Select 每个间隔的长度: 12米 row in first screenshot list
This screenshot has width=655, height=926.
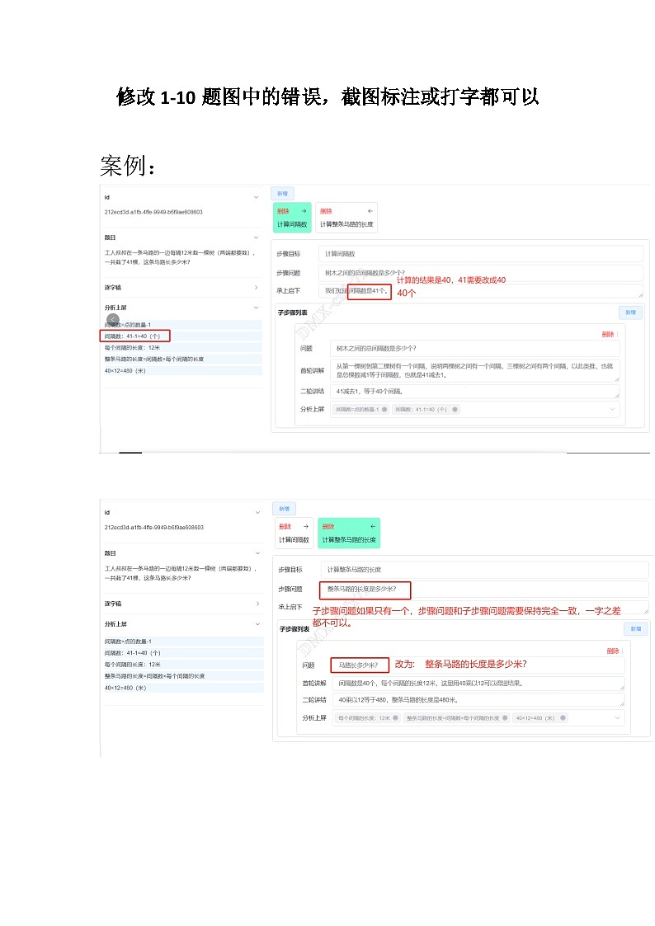[183, 348]
